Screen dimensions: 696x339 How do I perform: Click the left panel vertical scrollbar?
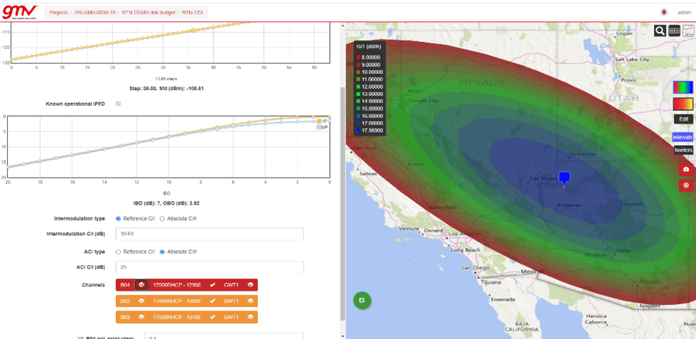[x=342, y=203]
